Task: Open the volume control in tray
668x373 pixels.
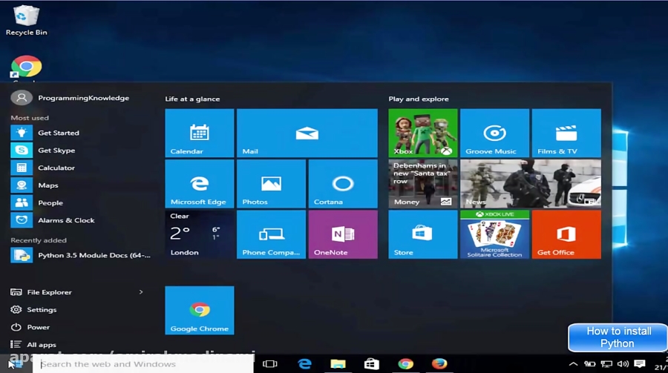Action: [623, 364]
